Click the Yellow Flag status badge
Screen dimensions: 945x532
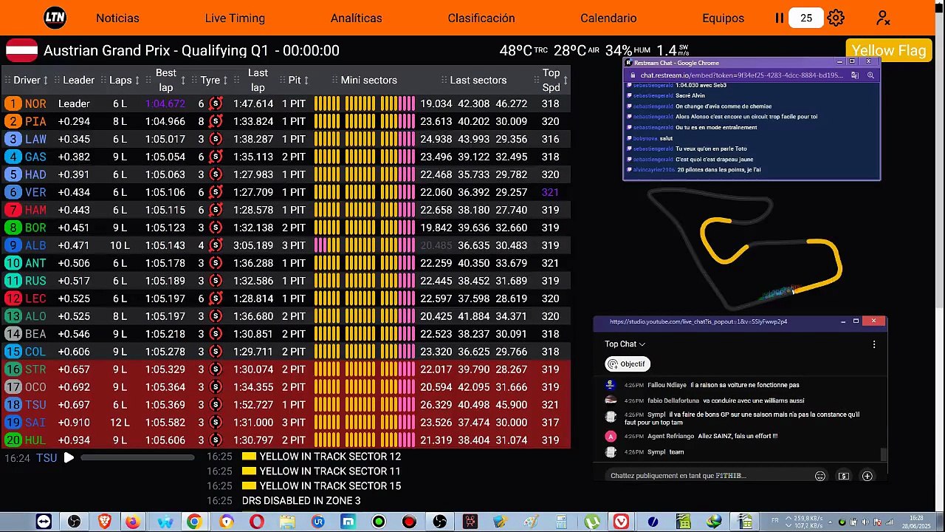coord(889,50)
